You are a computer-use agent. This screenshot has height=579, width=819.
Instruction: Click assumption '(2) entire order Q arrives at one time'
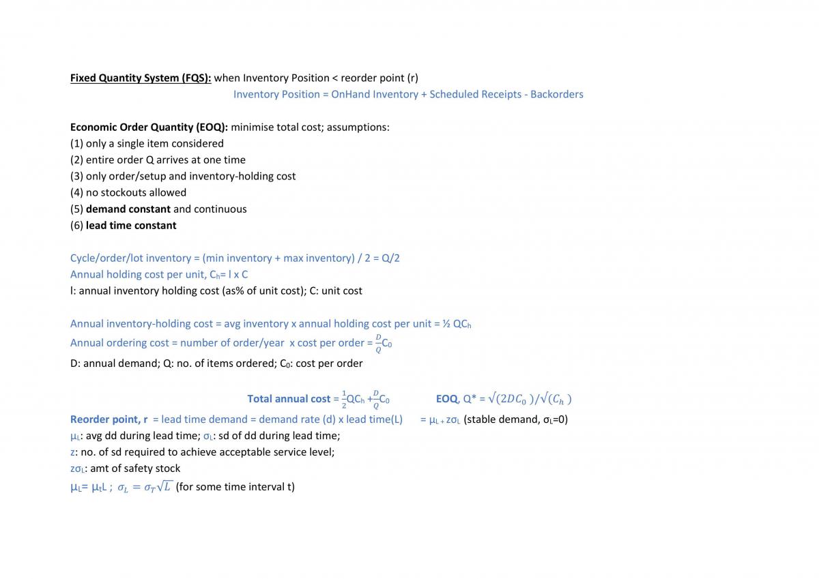click(x=158, y=160)
